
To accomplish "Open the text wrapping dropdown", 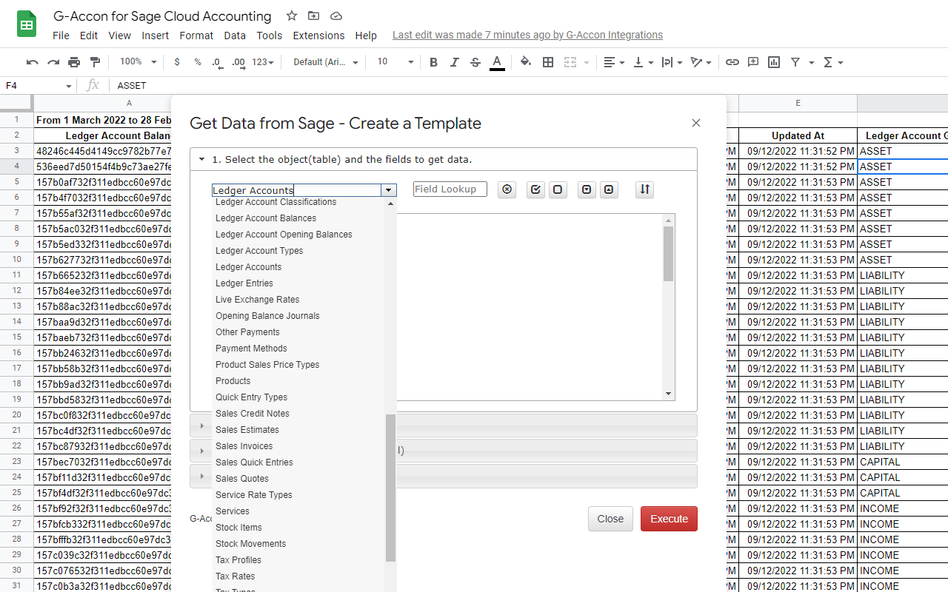I will (672, 62).
